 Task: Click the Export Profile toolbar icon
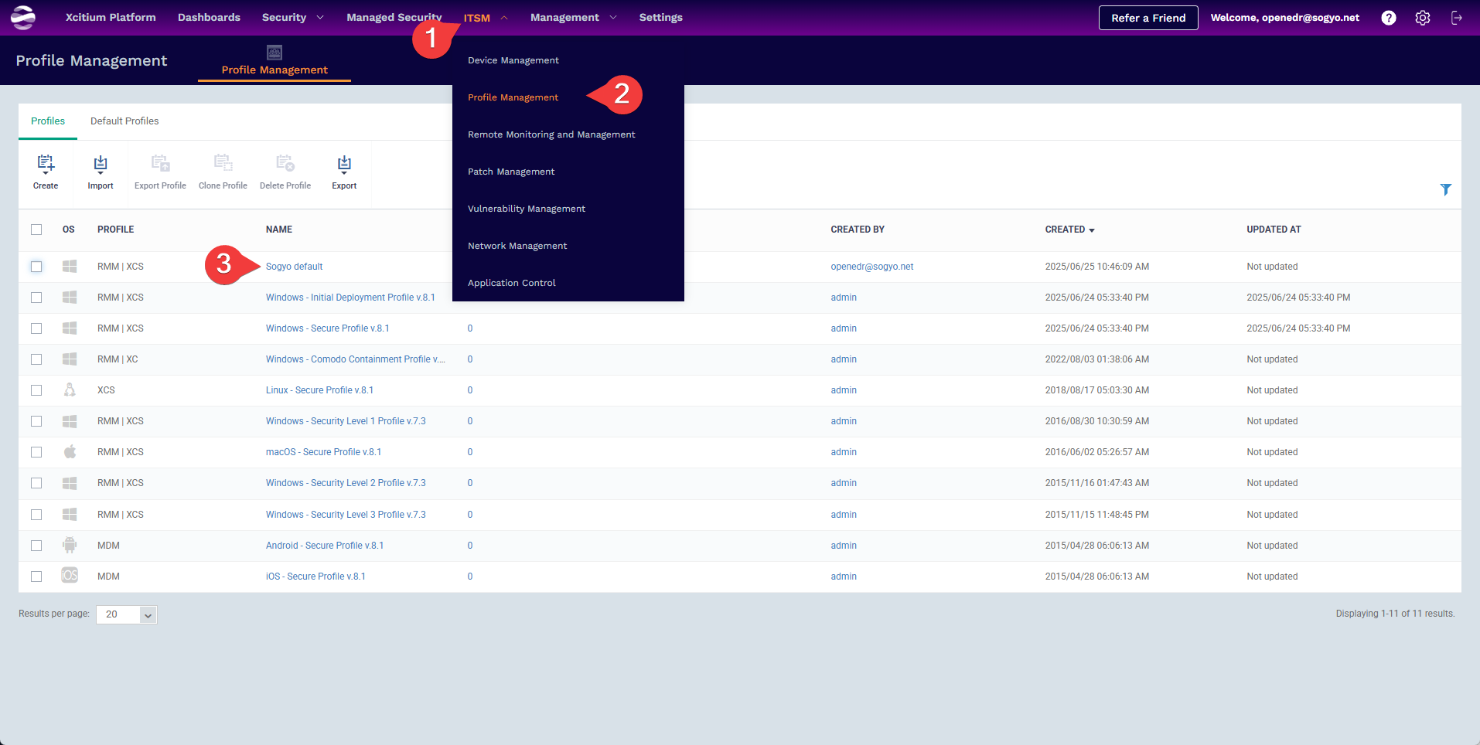click(160, 164)
